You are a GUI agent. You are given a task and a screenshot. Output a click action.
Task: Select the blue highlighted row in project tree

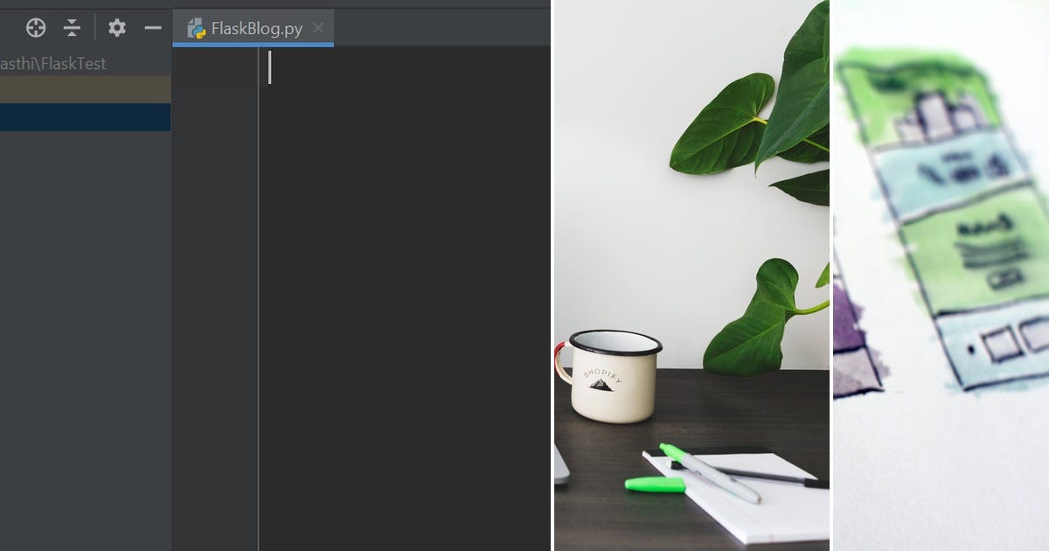[85, 117]
